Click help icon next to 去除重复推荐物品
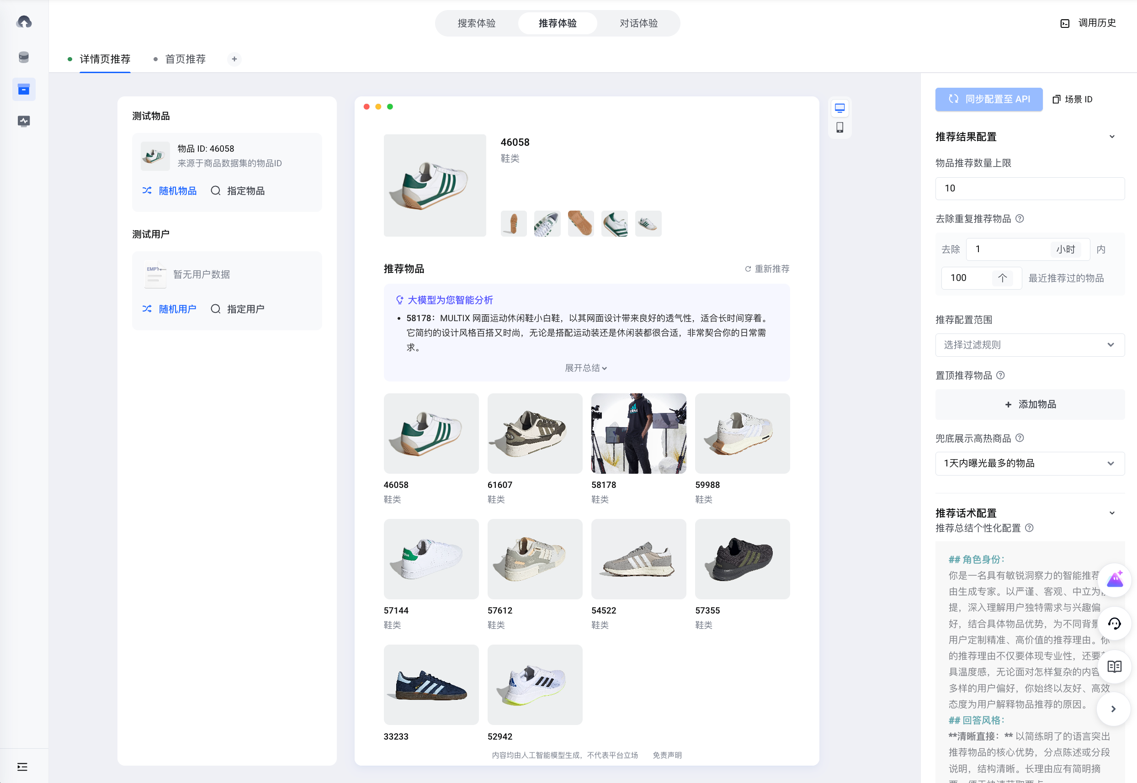The image size is (1137, 783). [1020, 219]
